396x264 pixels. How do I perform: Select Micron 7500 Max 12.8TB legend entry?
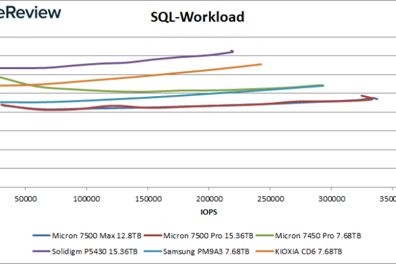pos(87,236)
